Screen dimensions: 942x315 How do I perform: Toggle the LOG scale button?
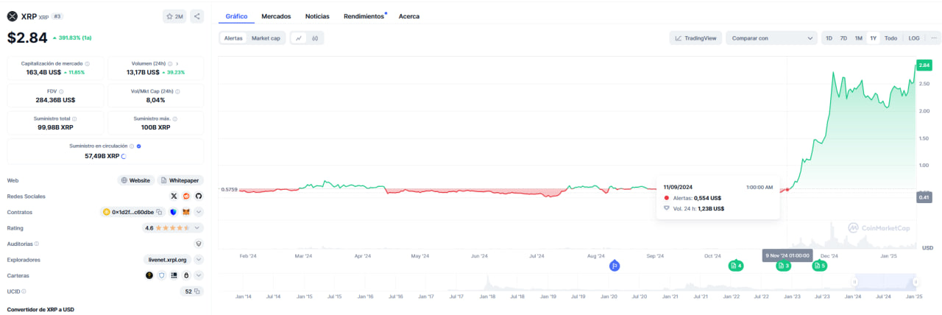pos(913,38)
